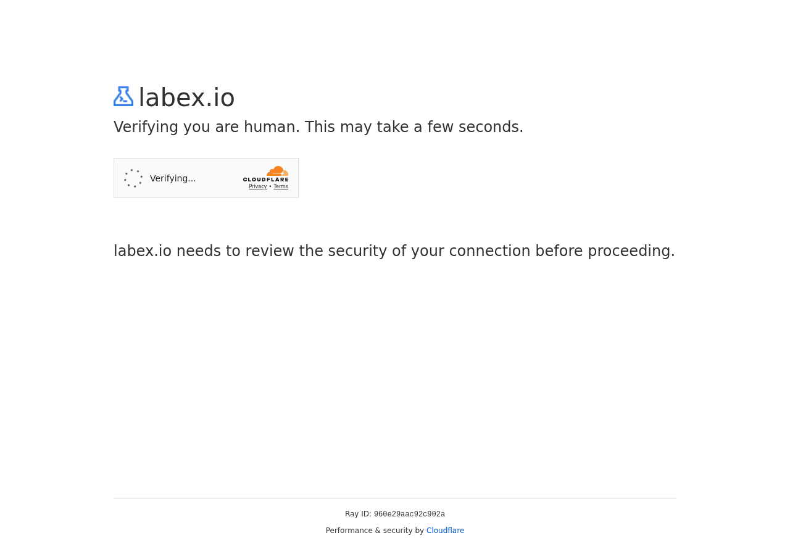Visit Cloudflare via the footer link
This screenshot has height=546, width=790.
click(x=445, y=529)
